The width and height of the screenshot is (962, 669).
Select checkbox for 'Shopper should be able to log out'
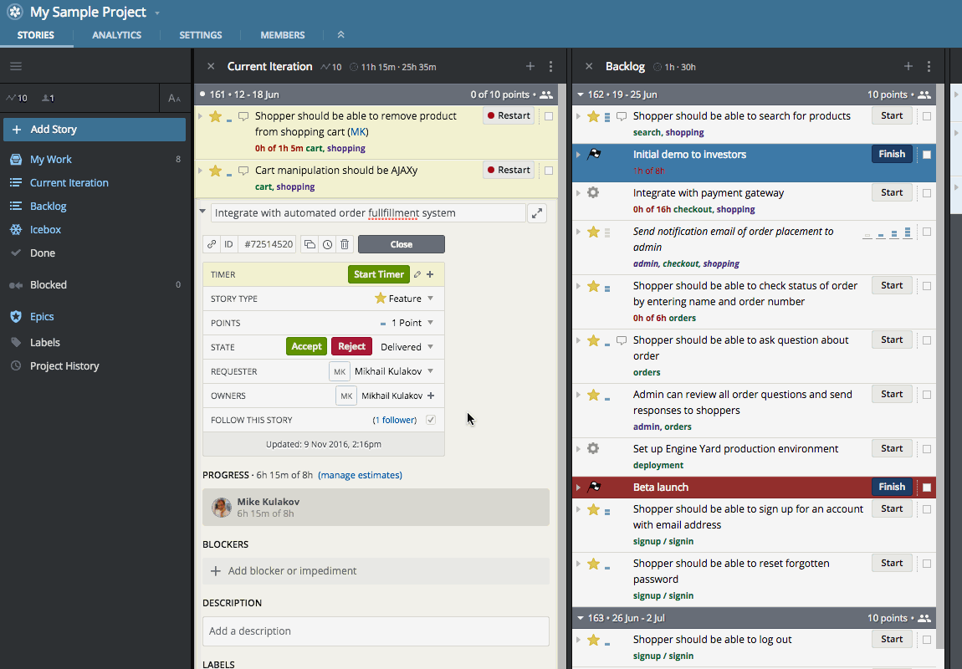[x=926, y=640]
